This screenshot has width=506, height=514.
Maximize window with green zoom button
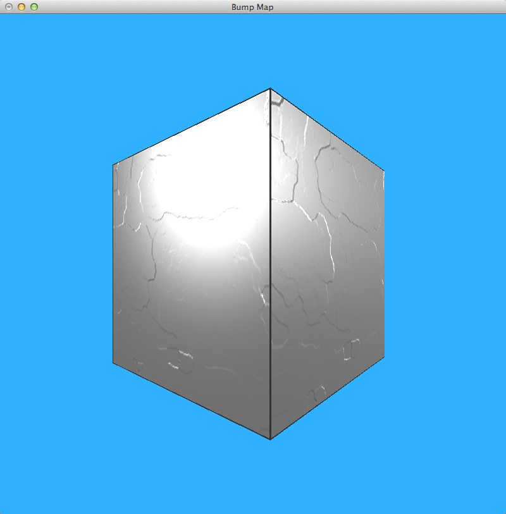[34, 7]
